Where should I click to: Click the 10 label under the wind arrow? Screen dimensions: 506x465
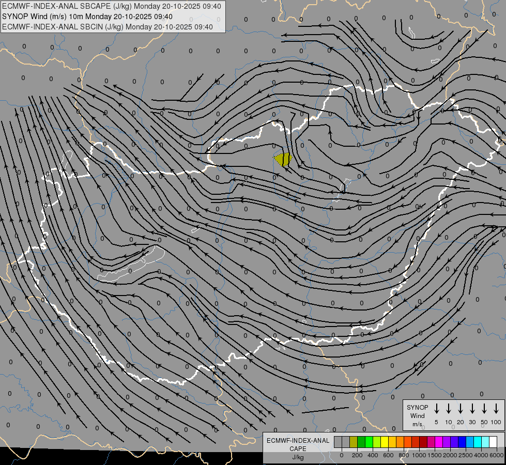coord(449,422)
